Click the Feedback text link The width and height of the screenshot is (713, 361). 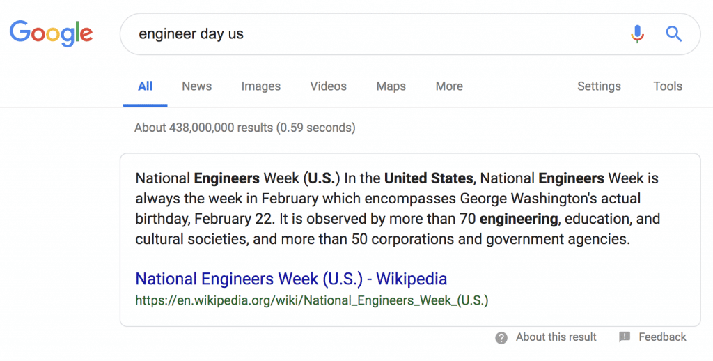(x=662, y=337)
